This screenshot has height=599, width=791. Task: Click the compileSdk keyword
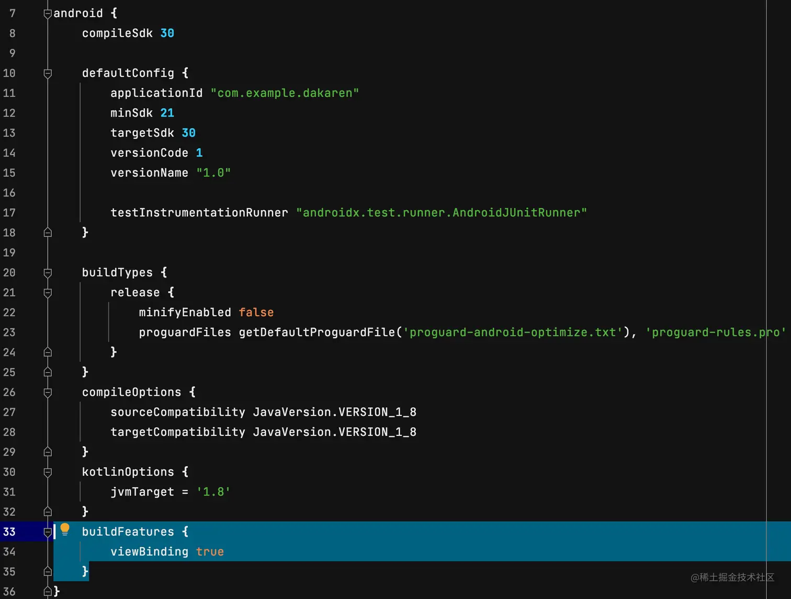click(117, 33)
